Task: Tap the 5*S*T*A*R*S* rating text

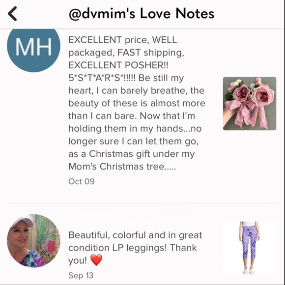Action: pos(102,78)
